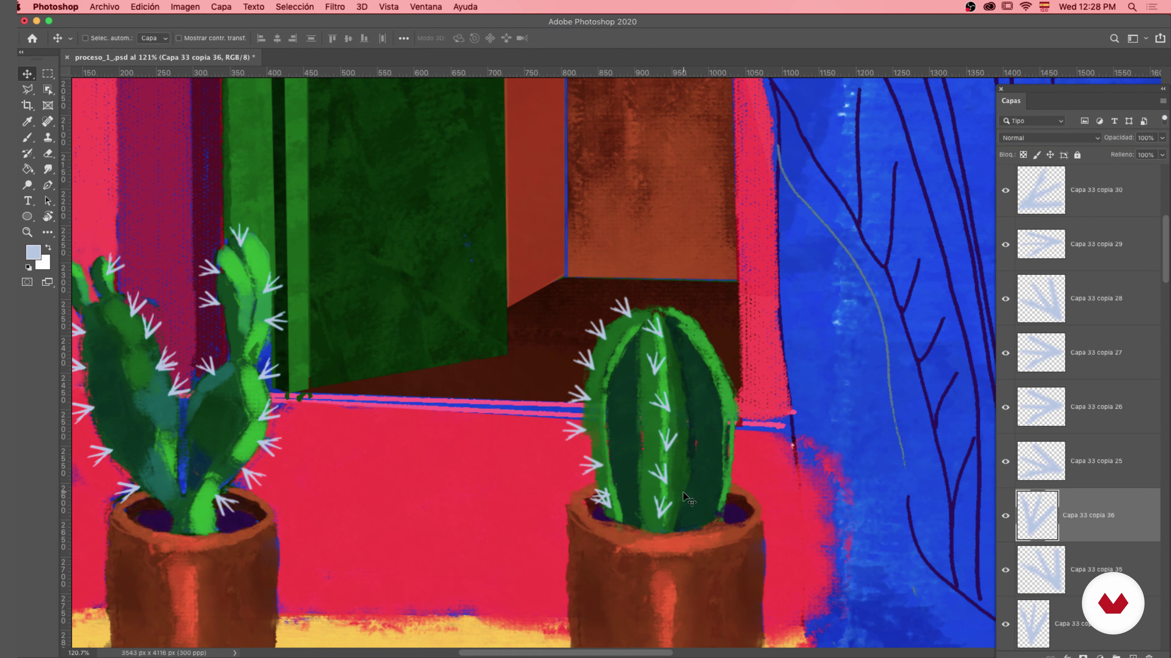Expand status bar info arrow
Screen dimensions: 1171x658
tap(235, 653)
